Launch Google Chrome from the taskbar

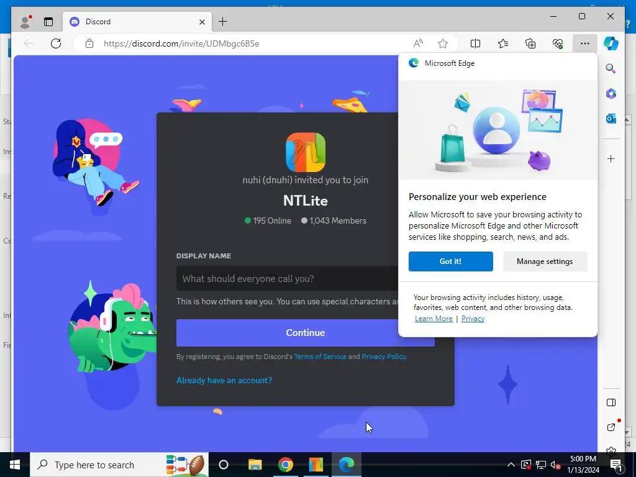coord(286,465)
